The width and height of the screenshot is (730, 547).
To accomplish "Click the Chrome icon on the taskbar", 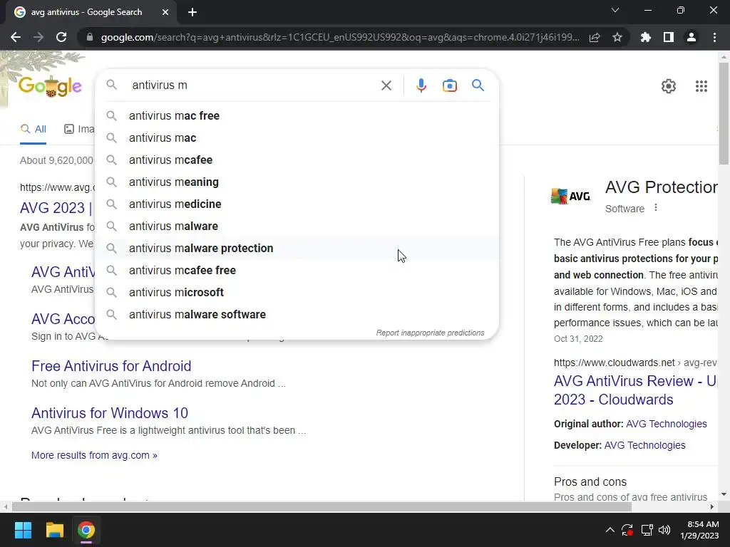I will coord(86,530).
